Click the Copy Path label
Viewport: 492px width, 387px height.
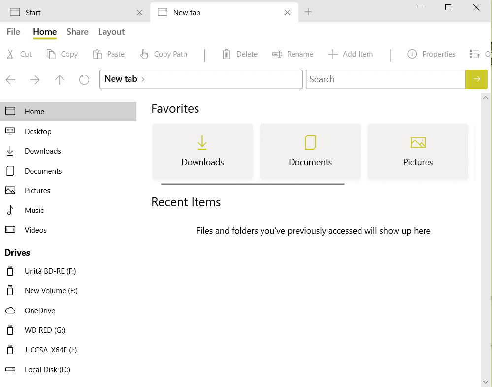tap(170, 54)
